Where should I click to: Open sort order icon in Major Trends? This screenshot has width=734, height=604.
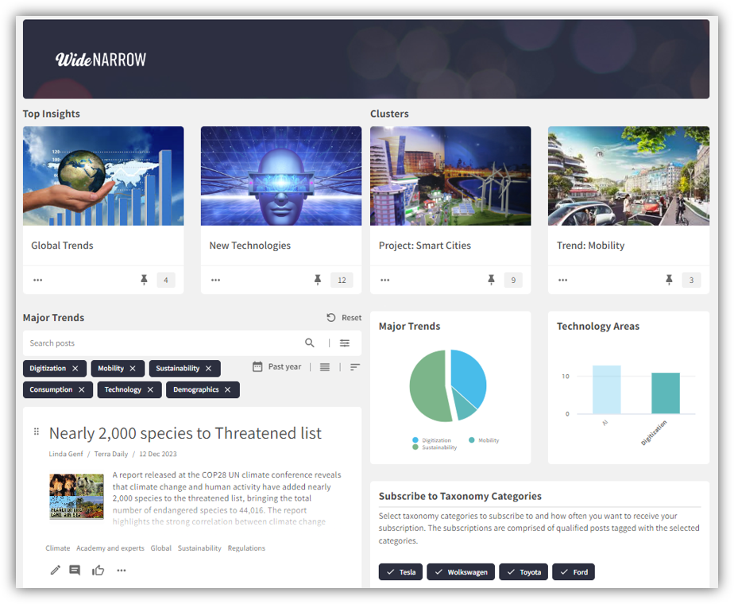point(354,367)
